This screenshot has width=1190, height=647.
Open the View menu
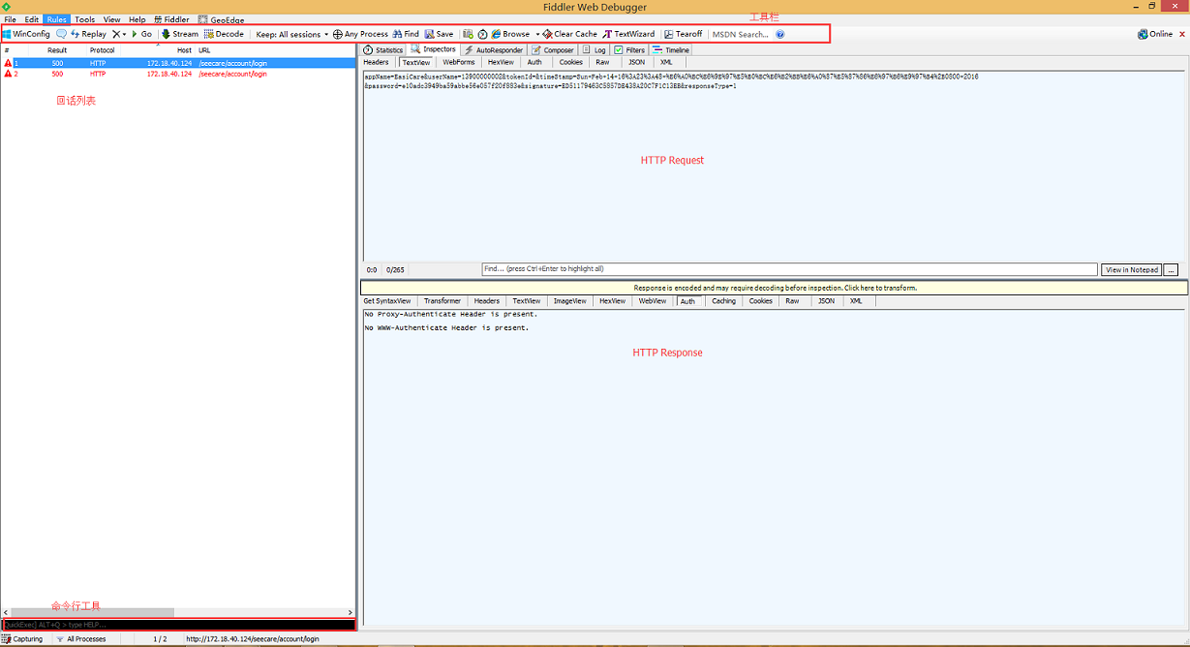pyautogui.click(x=112, y=19)
